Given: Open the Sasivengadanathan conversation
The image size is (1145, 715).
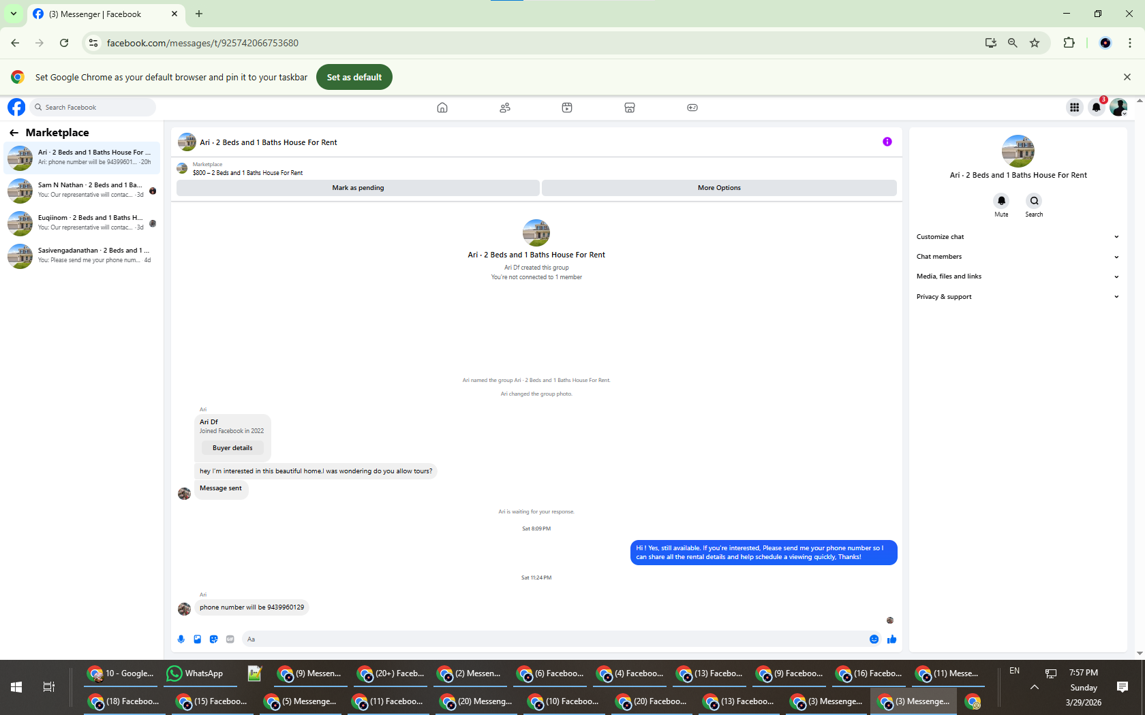Looking at the screenshot, I should pyautogui.click(x=82, y=256).
